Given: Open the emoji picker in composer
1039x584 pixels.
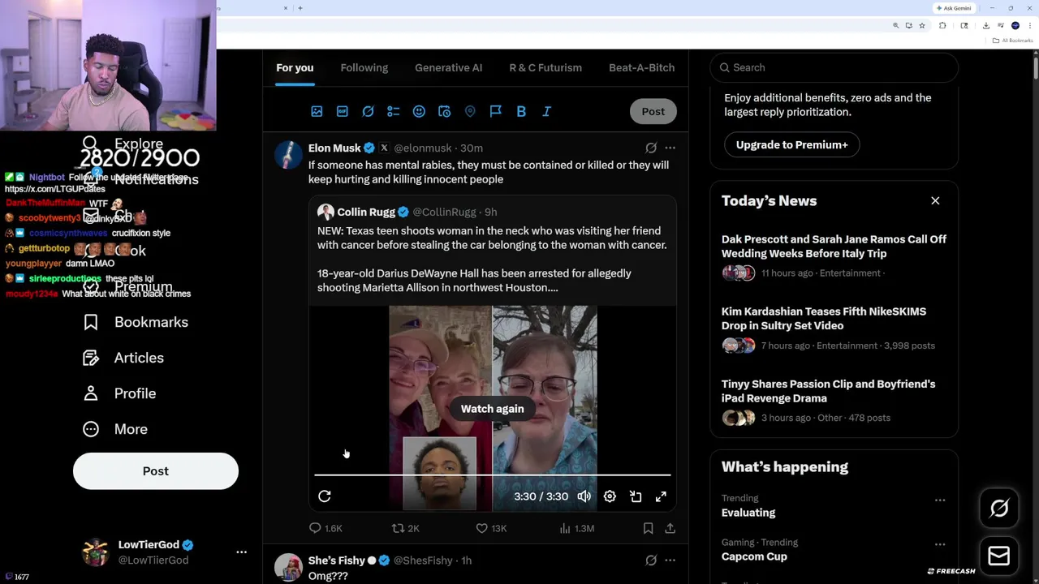Looking at the screenshot, I should pyautogui.click(x=419, y=111).
